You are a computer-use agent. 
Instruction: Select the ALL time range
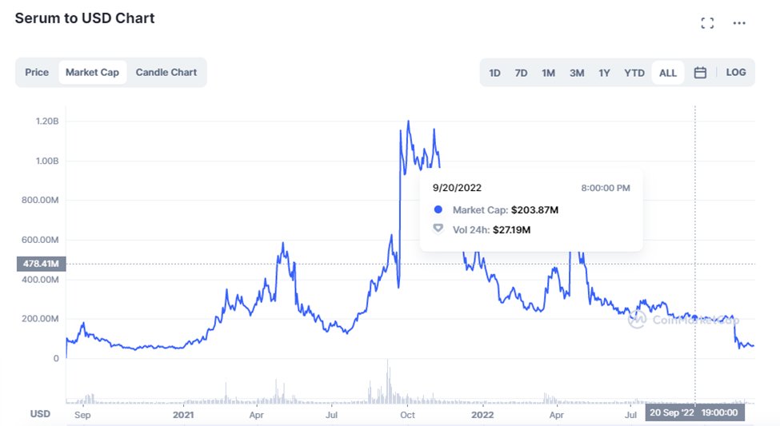click(667, 73)
